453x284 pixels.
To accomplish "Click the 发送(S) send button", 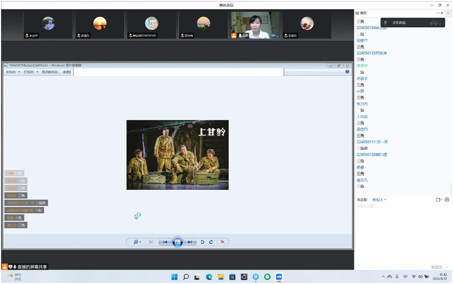I will click(x=436, y=267).
